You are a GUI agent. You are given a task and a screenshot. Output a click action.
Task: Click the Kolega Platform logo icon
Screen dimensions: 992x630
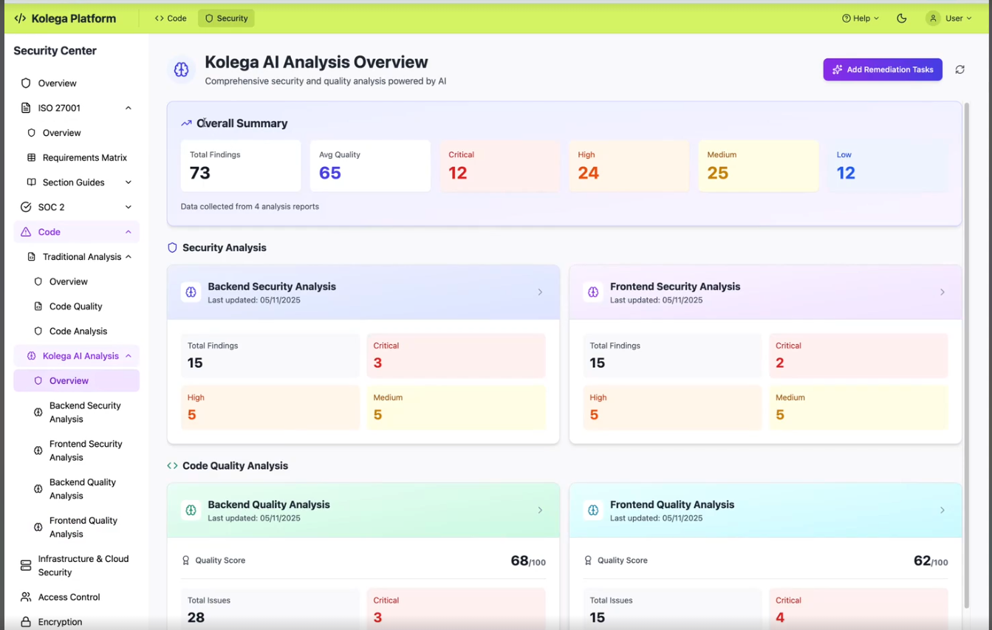pos(20,18)
